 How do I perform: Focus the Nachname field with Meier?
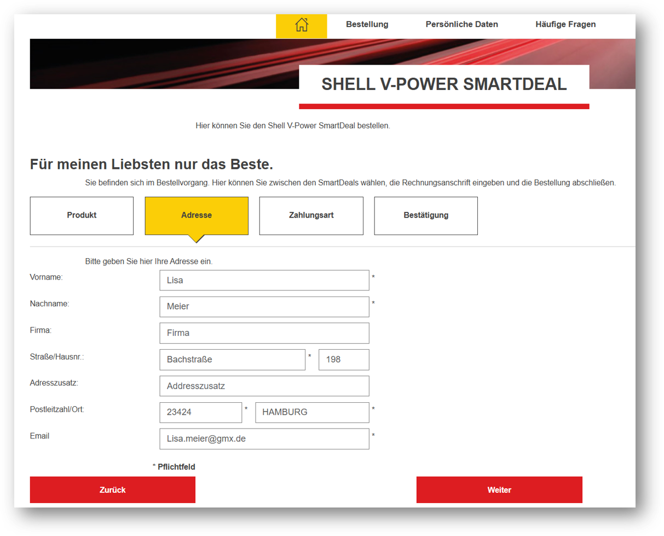click(x=264, y=306)
